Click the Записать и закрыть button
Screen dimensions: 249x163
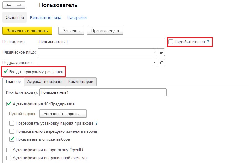pyautogui.click(x=27, y=31)
